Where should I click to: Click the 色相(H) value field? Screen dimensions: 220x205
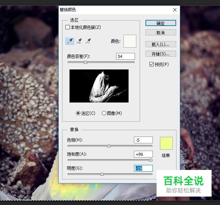tap(143, 140)
